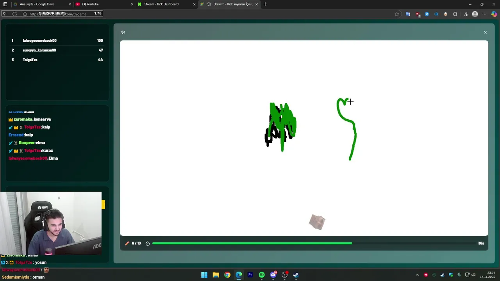Open the browser extensions puzzle icon
The height and width of the screenshot is (281, 500).
[x=455, y=14]
